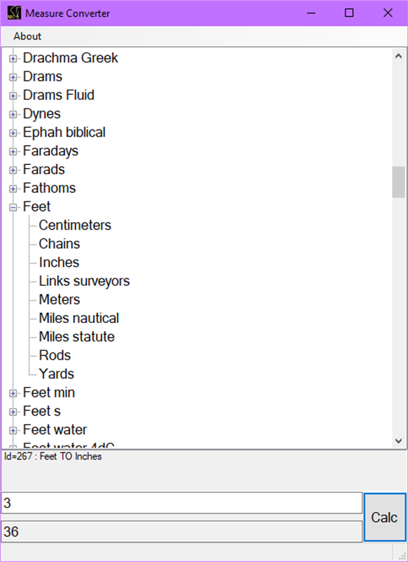
Task: Select Miles nautical under Feet
Action: (x=79, y=318)
